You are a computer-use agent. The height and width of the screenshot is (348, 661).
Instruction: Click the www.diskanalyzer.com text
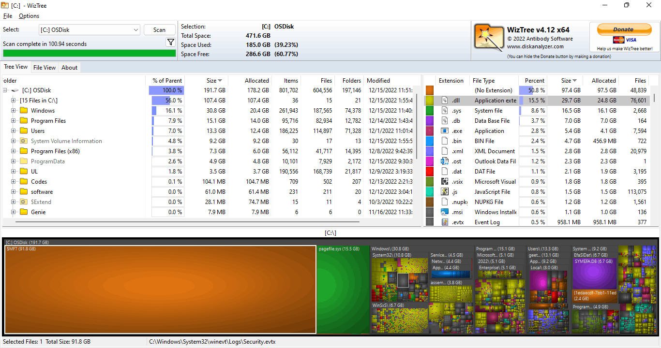click(535, 46)
